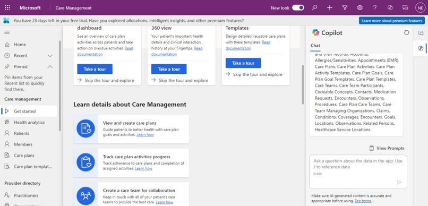Click Skip the tour under dashboard card
The height and width of the screenshot is (206, 428).
(x=106, y=81)
